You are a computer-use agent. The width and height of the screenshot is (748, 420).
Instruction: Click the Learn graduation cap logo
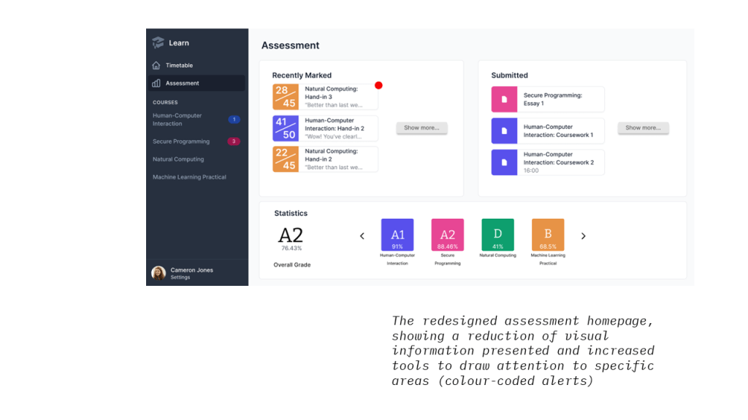(x=158, y=43)
